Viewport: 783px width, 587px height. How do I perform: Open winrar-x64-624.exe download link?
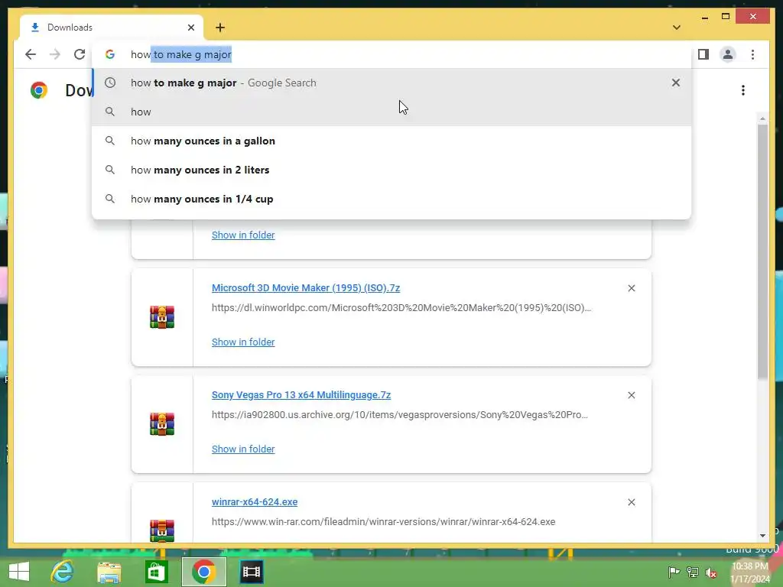pos(255,501)
